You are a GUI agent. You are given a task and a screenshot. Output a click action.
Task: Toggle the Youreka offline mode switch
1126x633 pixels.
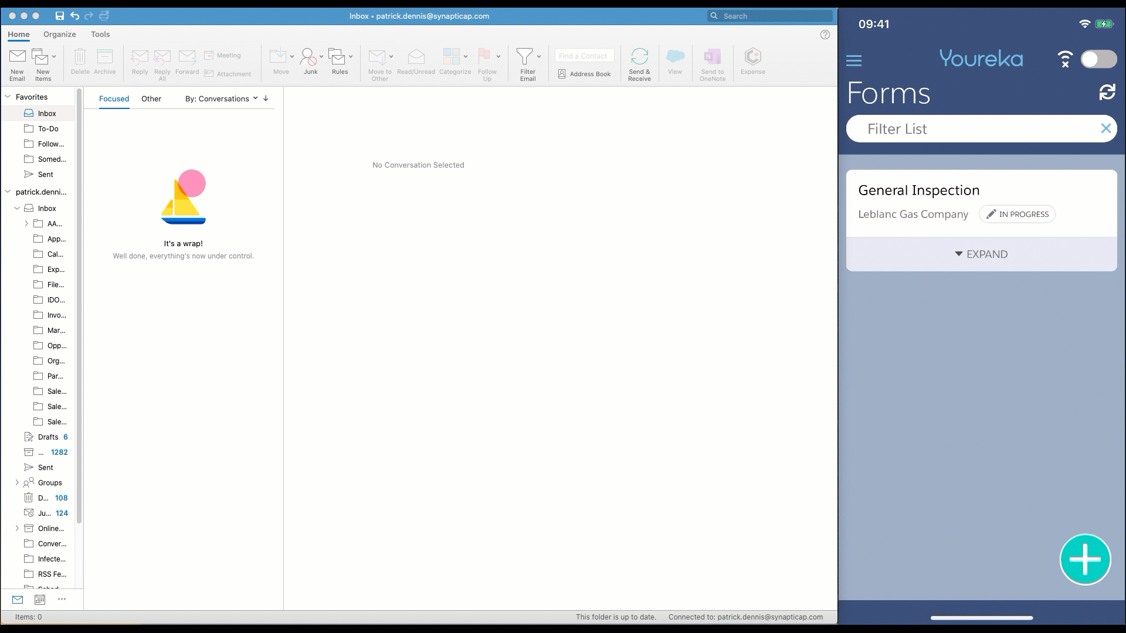(x=1098, y=59)
